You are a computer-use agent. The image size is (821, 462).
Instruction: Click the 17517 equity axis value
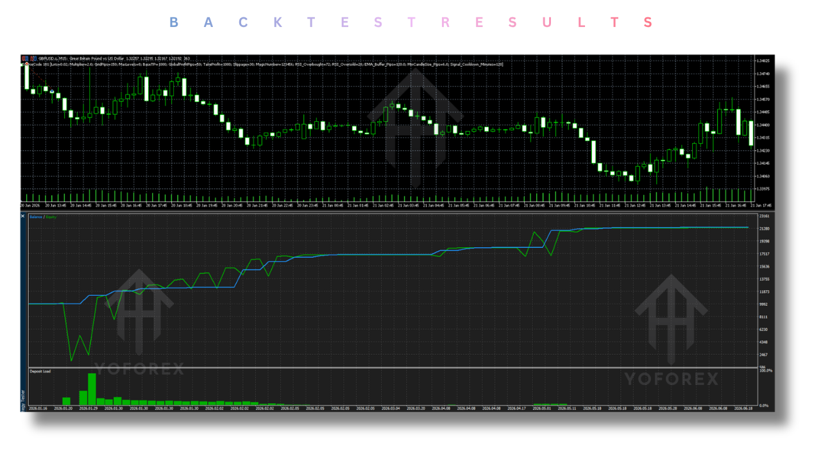tap(765, 253)
